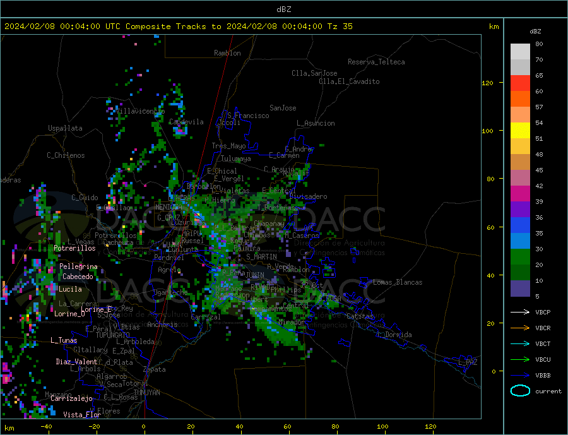Click the TUPUNGATO place label

coord(113,335)
